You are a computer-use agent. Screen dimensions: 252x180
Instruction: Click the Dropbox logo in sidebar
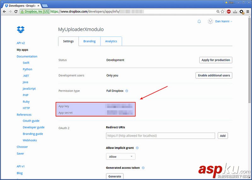coord(20,30)
